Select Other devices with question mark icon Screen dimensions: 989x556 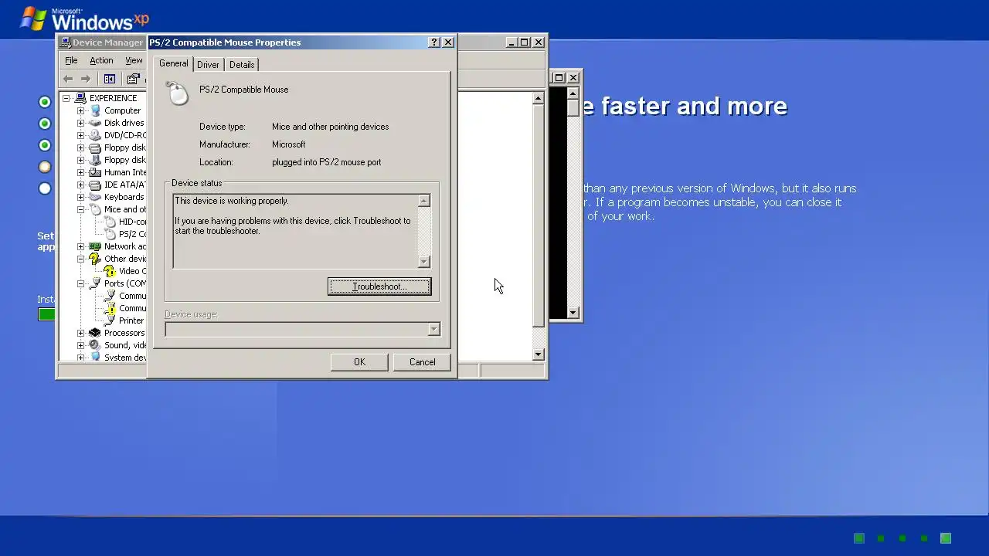click(x=125, y=259)
